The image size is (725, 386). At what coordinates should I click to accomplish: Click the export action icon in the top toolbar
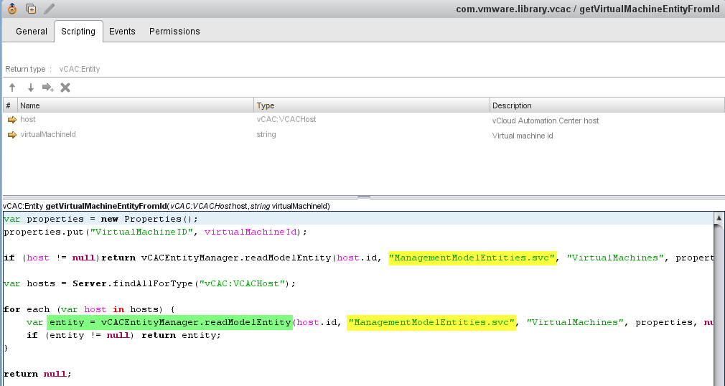pyautogui.click(x=12, y=9)
